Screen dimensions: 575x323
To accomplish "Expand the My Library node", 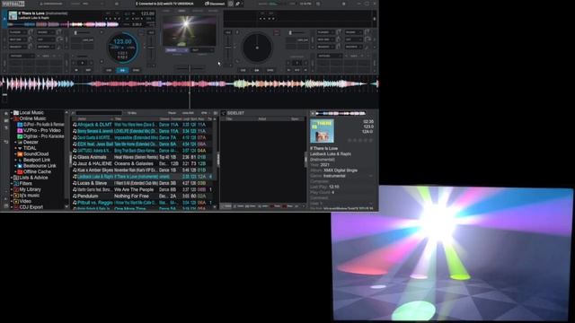I will coord(12,189).
